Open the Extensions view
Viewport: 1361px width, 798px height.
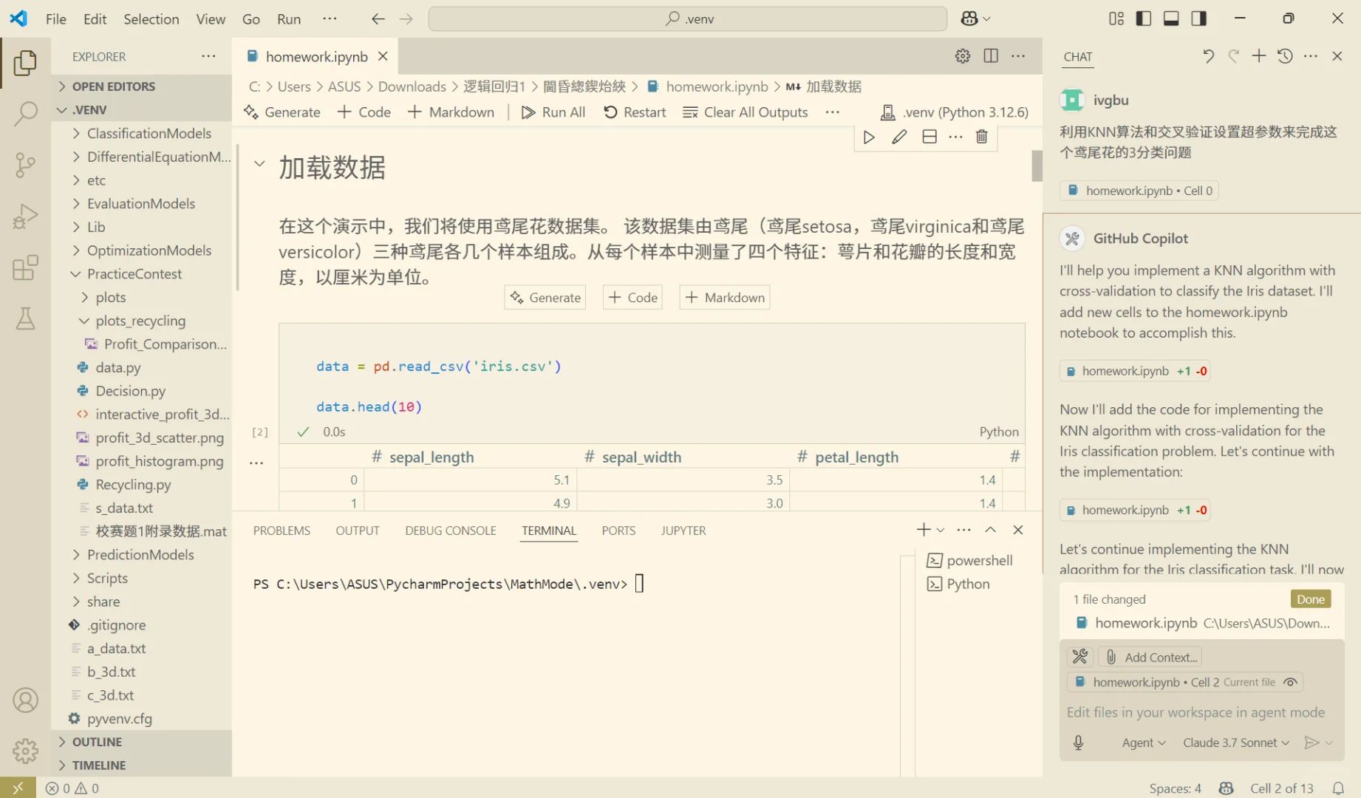tap(25, 267)
